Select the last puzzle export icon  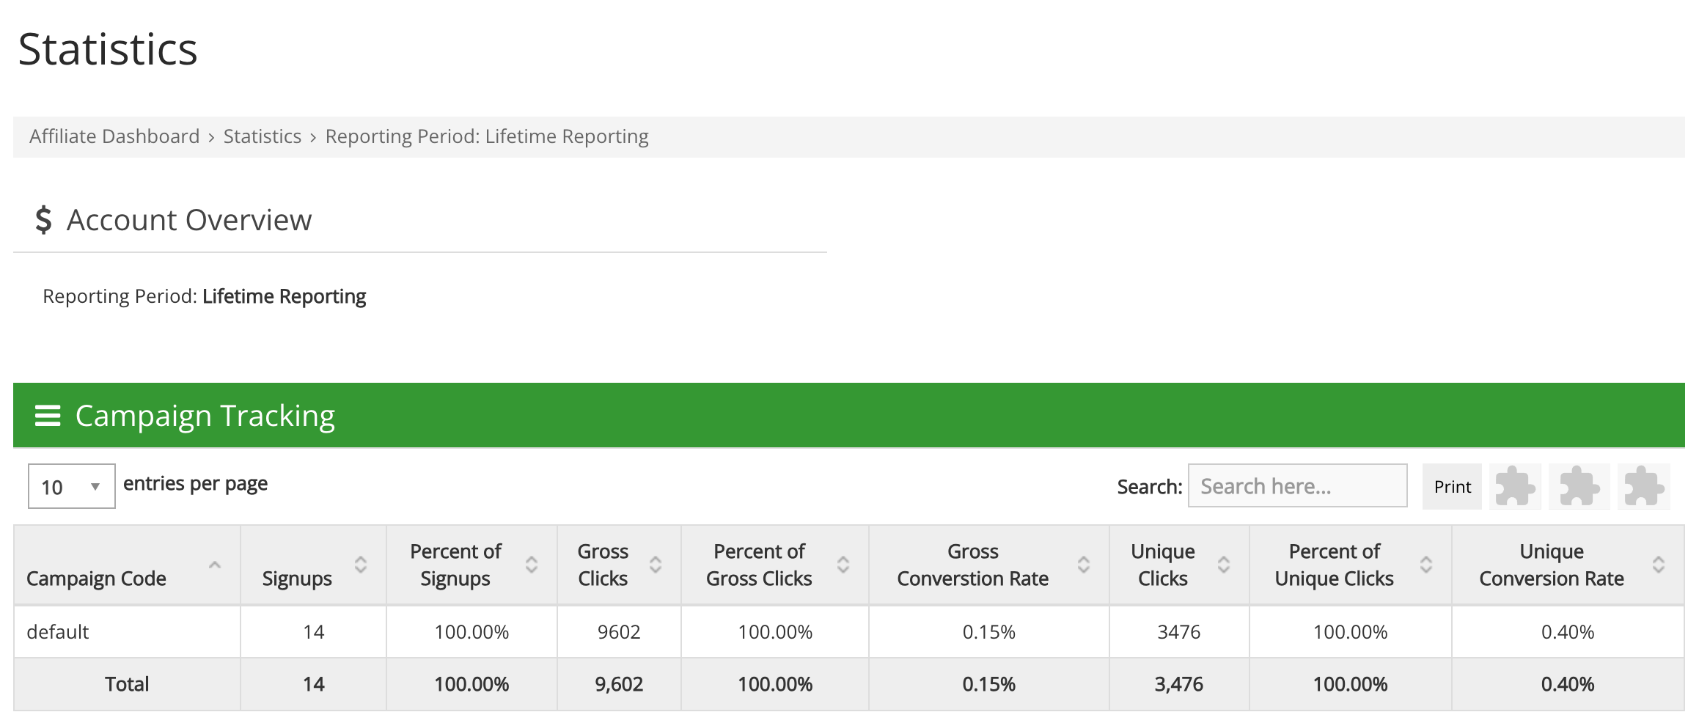[x=1645, y=485]
